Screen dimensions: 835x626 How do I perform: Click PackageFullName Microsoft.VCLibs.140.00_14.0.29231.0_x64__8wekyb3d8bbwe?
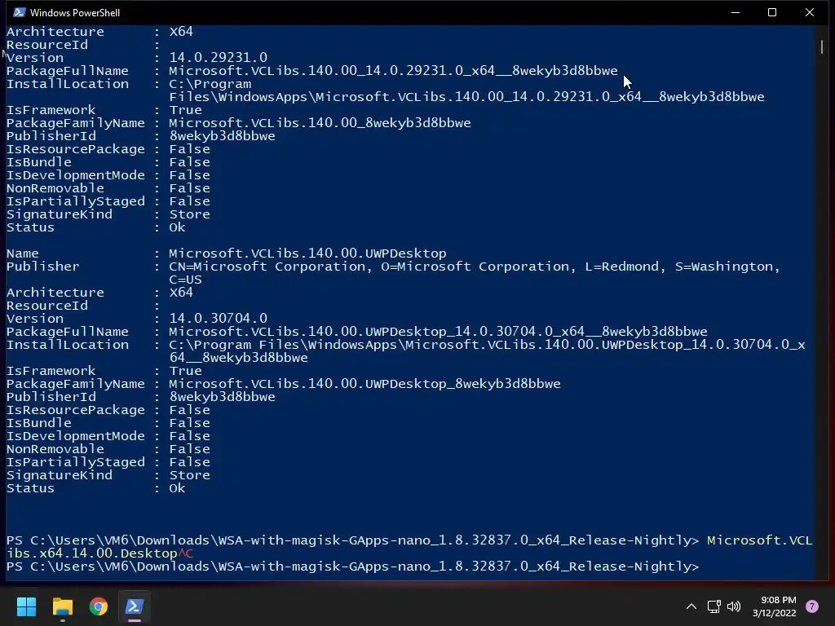pyautogui.click(x=394, y=71)
